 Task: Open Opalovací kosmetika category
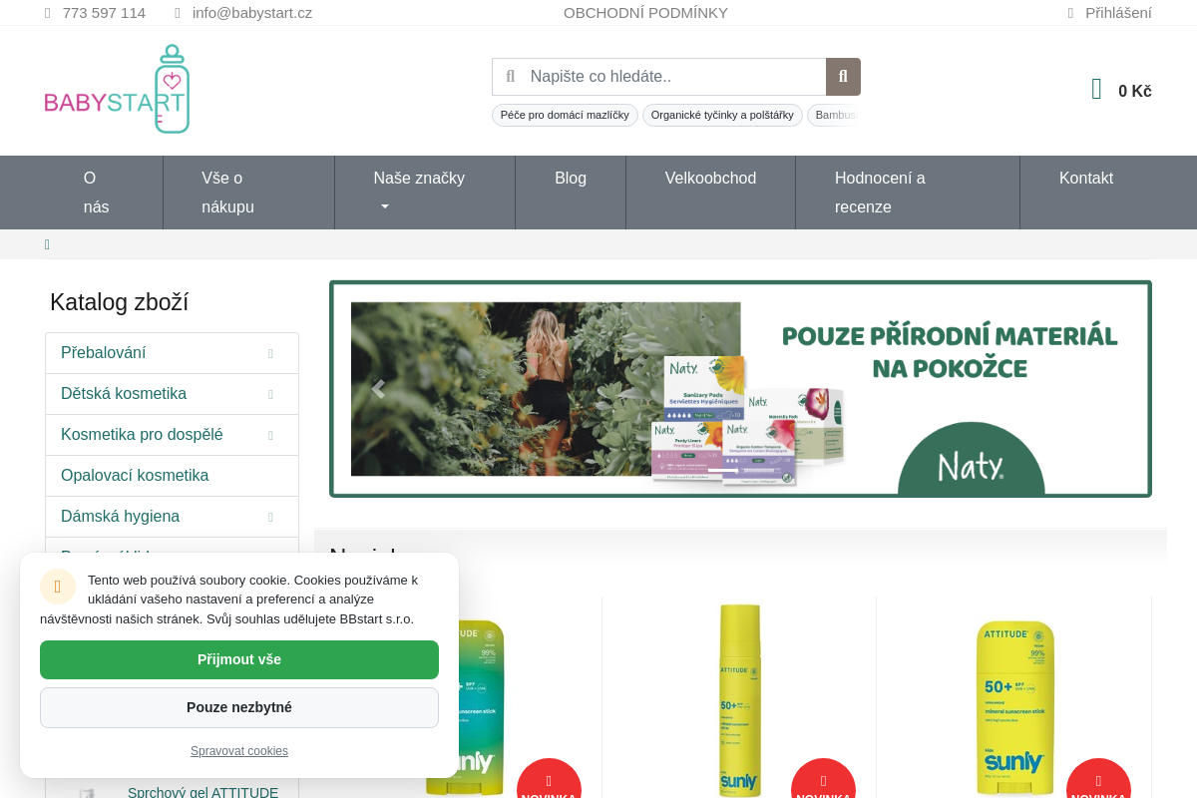point(172,476)
